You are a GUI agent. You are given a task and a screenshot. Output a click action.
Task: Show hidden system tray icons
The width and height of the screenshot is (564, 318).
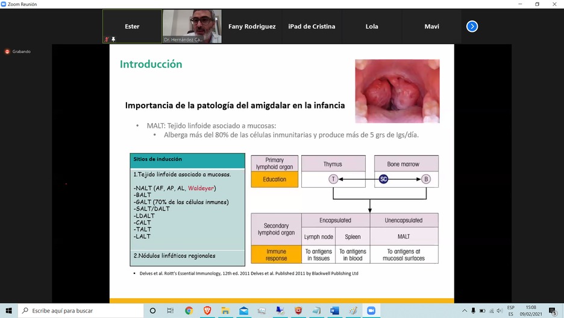tap(465, 311)
